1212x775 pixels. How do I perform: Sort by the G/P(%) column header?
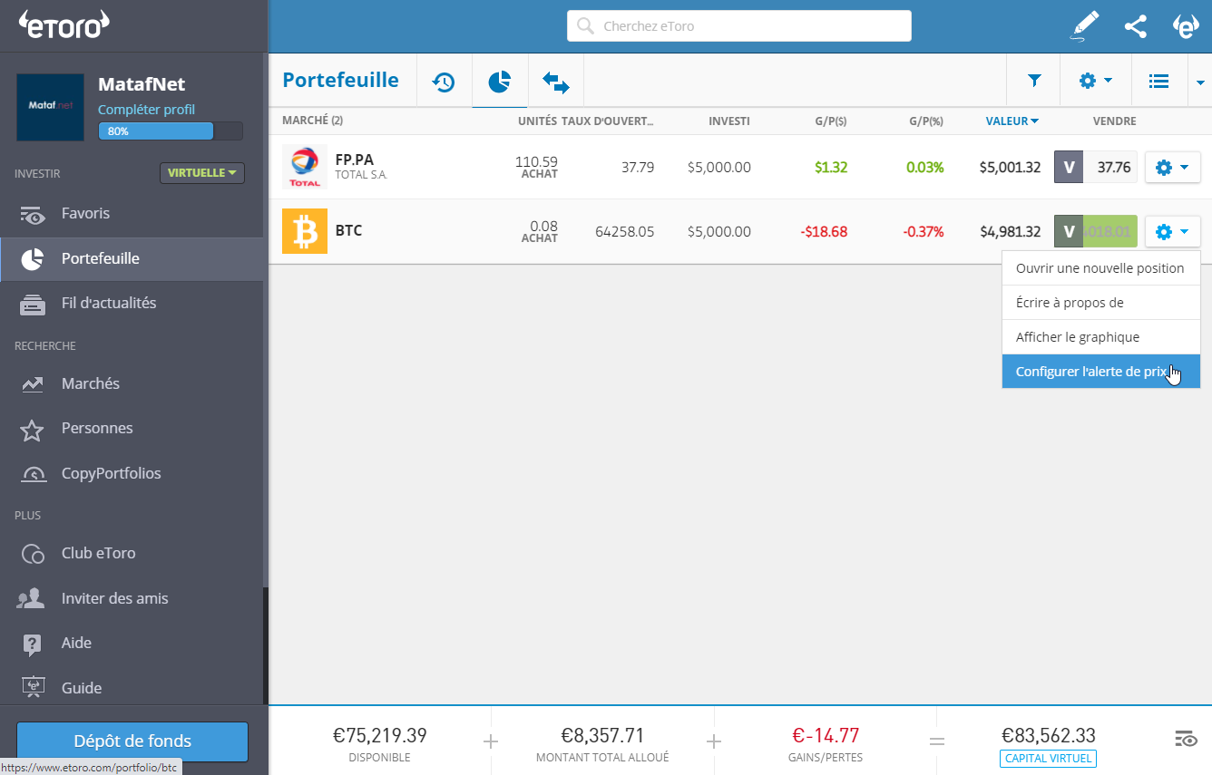tap(926, 121)
